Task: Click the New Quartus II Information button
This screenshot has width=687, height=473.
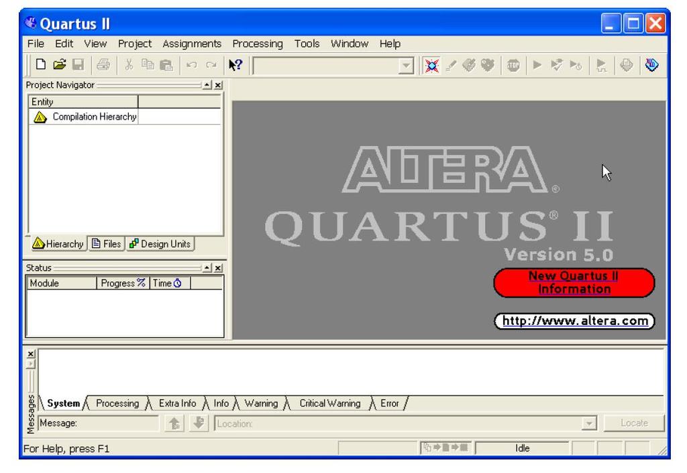Action: tap(574, 283)
